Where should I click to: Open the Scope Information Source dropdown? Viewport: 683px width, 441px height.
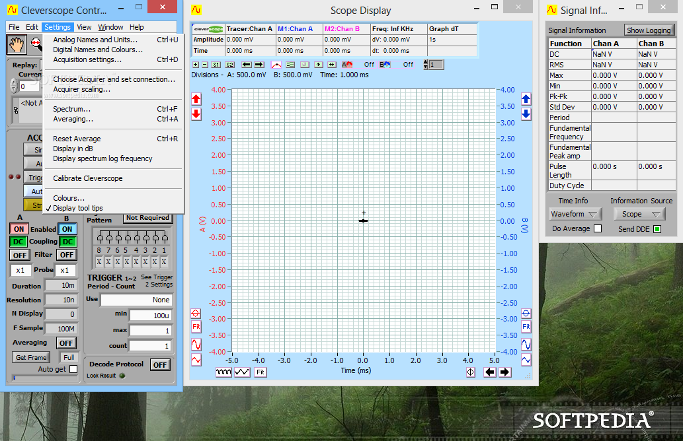pos(639,214)
